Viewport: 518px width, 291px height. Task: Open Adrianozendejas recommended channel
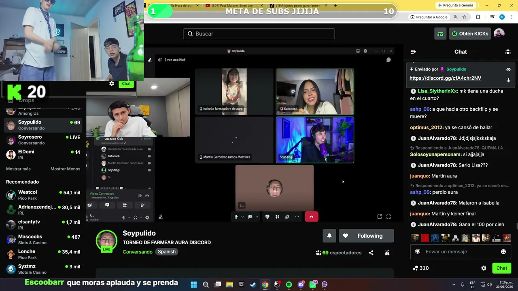(x=43, y=210)
